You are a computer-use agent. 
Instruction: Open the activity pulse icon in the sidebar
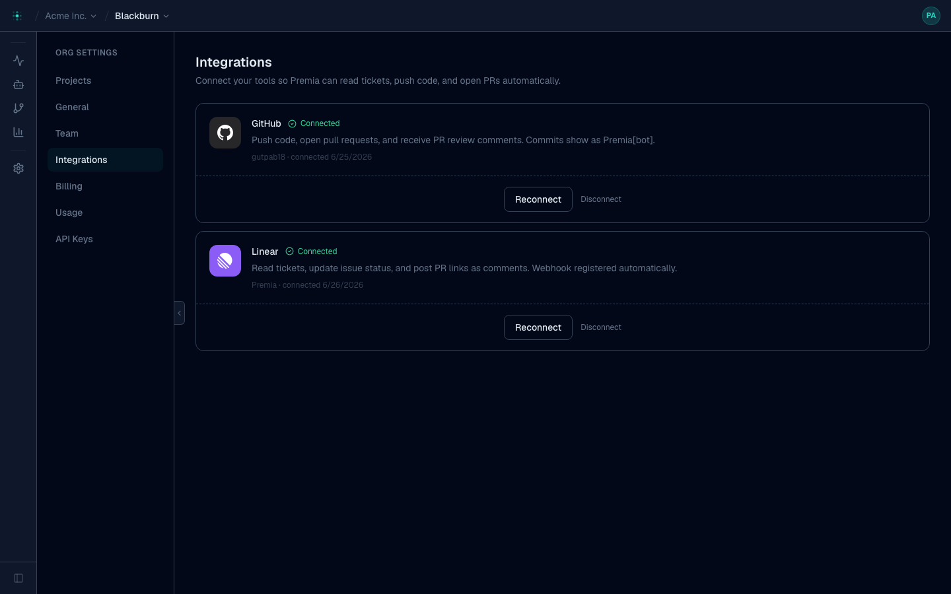18,61
